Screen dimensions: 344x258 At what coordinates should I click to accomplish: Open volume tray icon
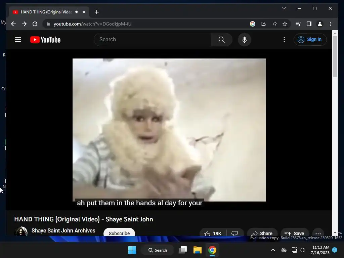click(x=302, y=250)
